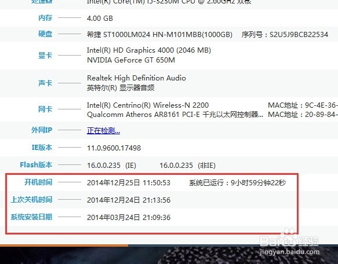Select boot time 2014年12月25日 11:50:53
Screen dimensions: 338x264
point(129,183)
